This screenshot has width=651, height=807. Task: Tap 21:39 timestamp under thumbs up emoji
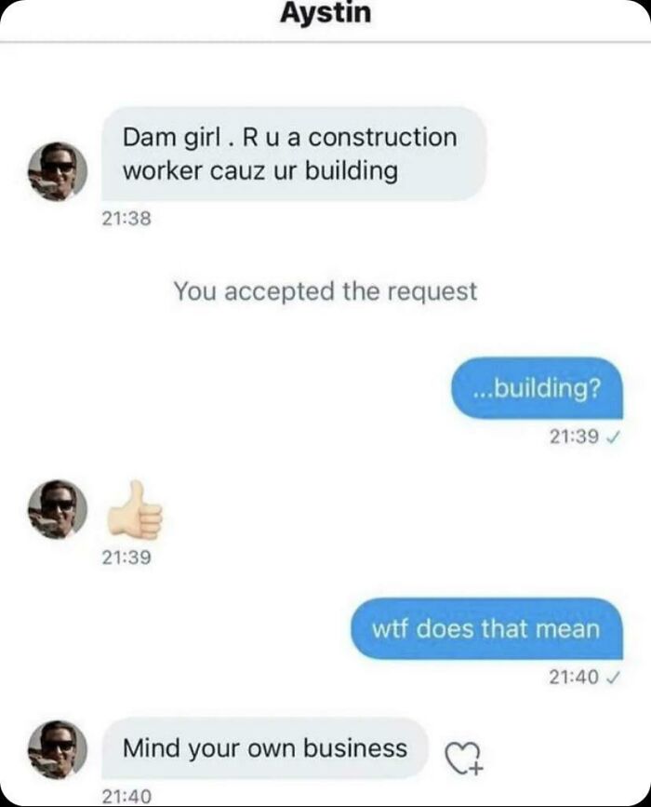click(x=126, y=557)
